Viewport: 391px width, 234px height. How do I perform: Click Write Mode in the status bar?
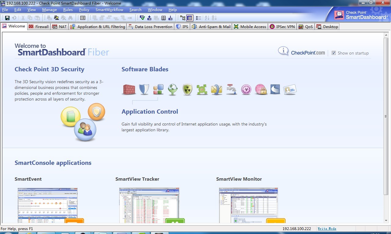pyautogui.click(x=327, y=229)
